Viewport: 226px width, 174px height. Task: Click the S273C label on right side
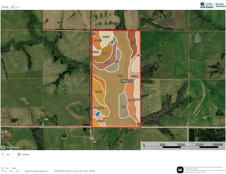(134, 76)
